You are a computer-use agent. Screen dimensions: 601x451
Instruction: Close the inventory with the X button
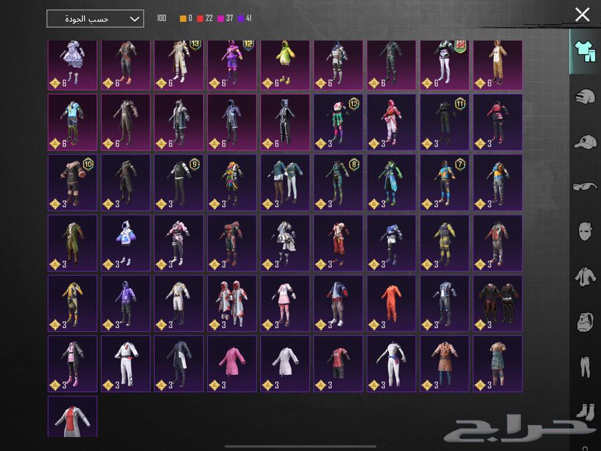tap(582, 14)
